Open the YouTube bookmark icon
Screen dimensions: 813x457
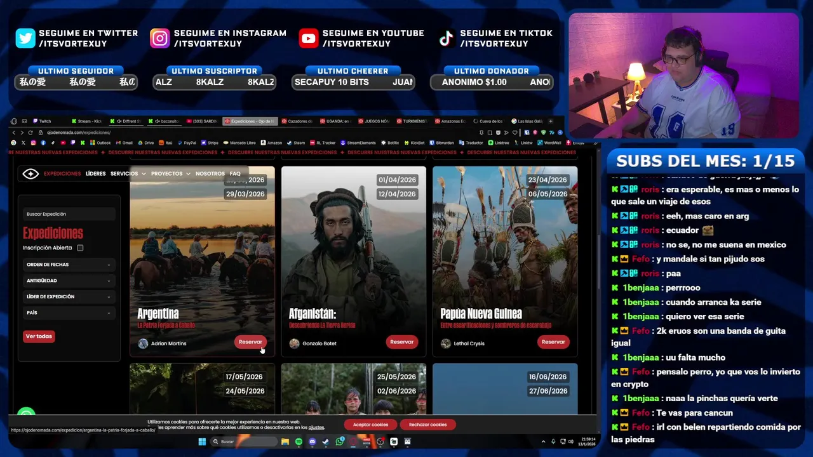tap(63, 143)
